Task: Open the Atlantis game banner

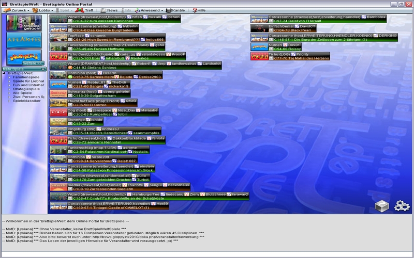Action: coord(24,40)
